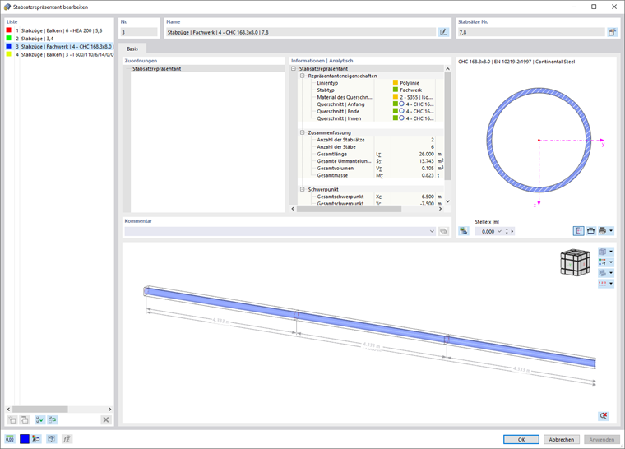The height and width of the screenshot is (449, 625).
Task: Click the units and decimal places icon
Action: [x=10, y=439]
